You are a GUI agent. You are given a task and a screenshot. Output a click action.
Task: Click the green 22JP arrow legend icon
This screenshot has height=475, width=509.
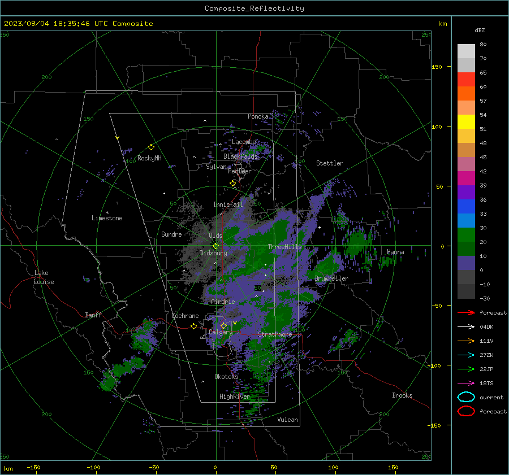pos(466,369)
